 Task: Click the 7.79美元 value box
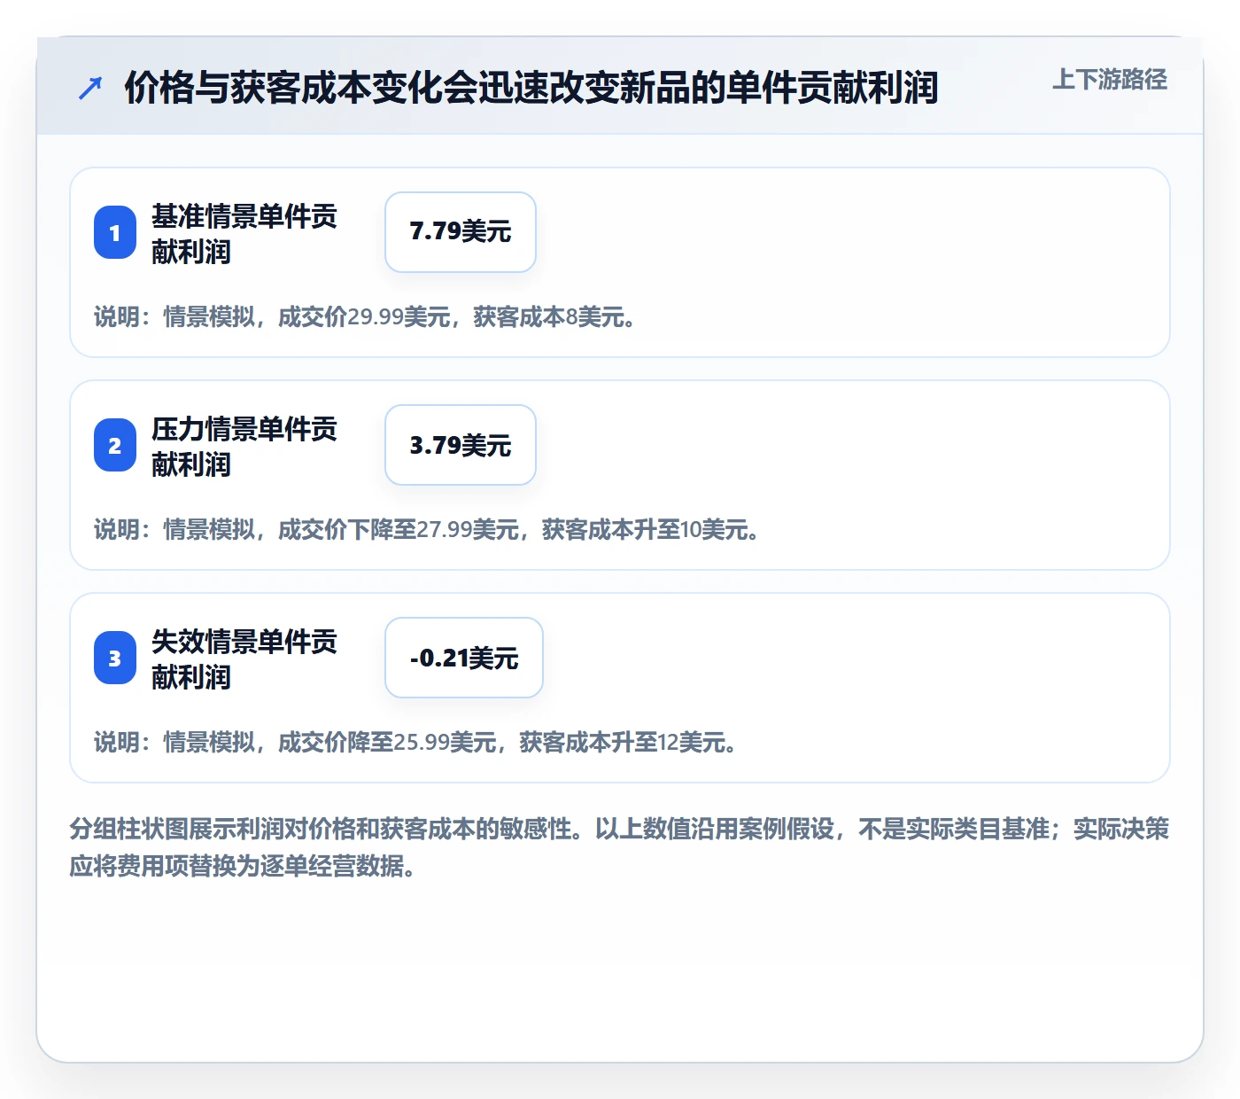click(461, 232)
